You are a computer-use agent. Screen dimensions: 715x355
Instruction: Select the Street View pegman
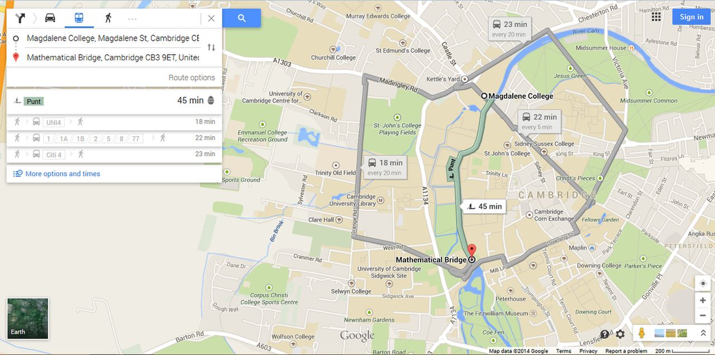tap(642, 333)
